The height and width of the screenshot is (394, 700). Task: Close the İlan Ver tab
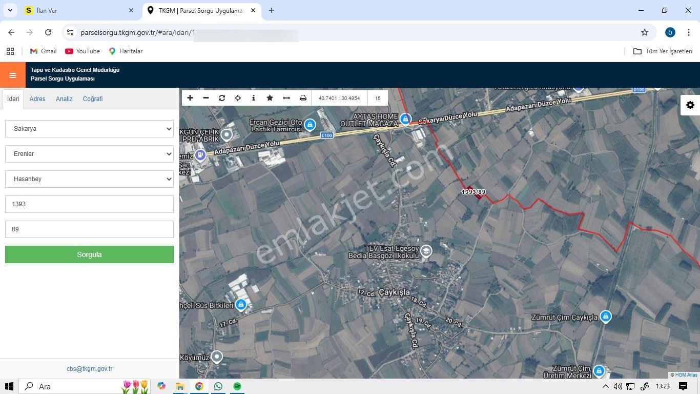click(x=131, y=10)
